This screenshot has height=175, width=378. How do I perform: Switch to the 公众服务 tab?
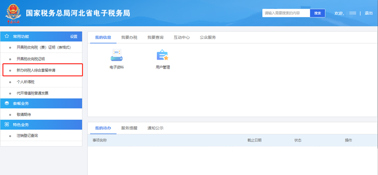208,37
